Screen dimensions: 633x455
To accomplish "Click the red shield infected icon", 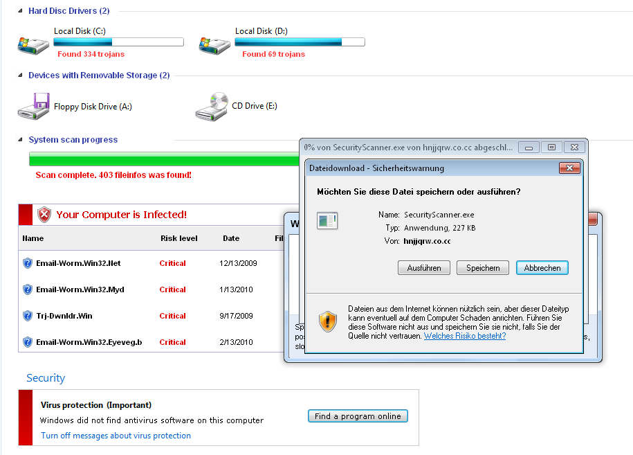I will coord(44,215).
